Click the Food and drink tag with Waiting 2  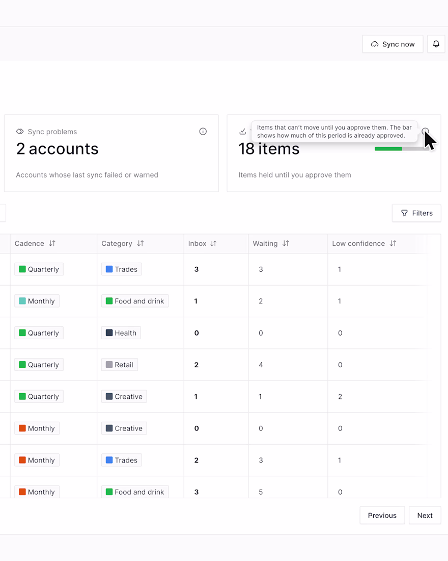point(135,301)
